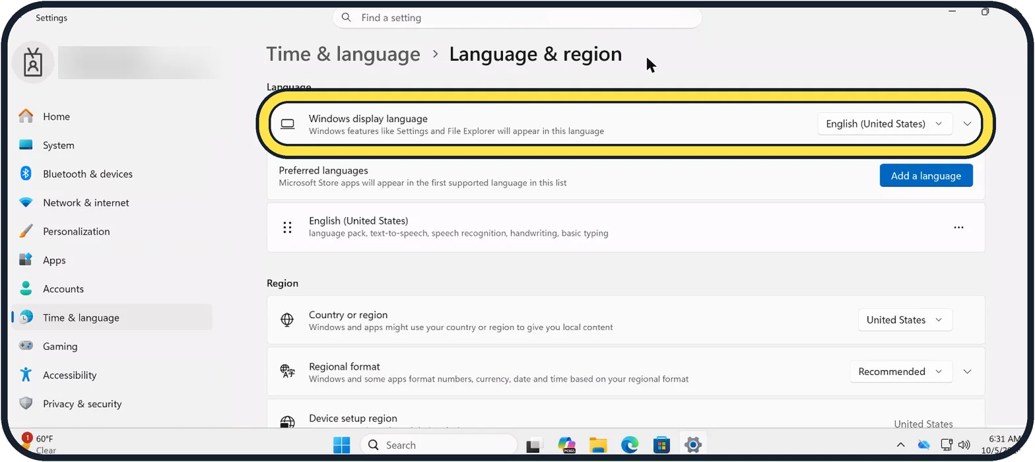Viewport: 1035px width, 462px height.
Task: Open the Windows Start menu
Action: 342,445
